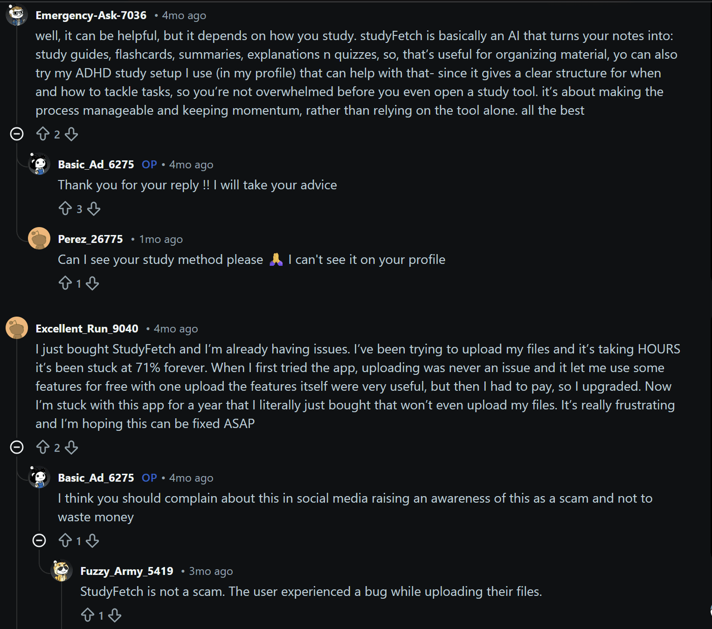Downvote Fuzzy_Army_5419's comment
This screenshot has width=712, height=629.
pos(115,615)
